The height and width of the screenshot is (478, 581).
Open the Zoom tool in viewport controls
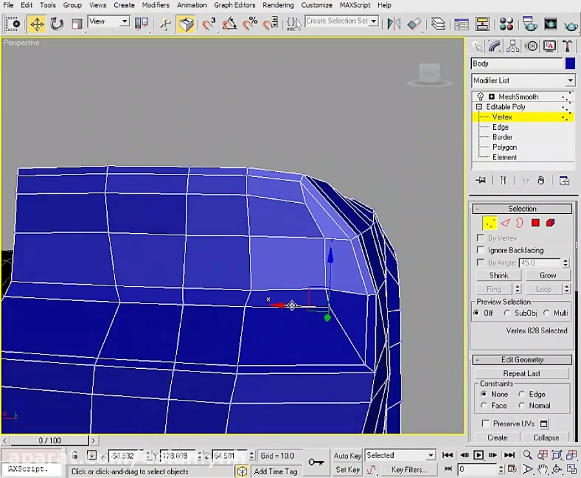coord(528,454)
